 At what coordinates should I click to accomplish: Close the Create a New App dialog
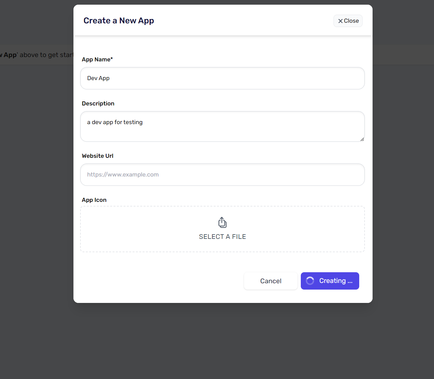[348, 21]
